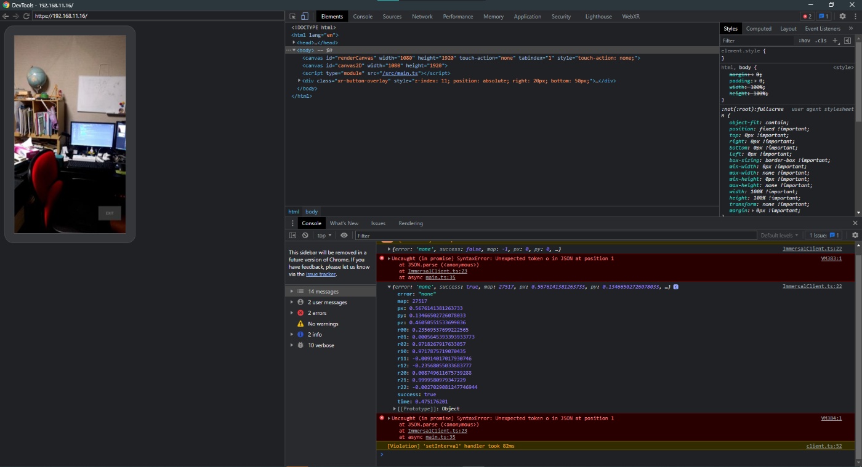
Task: Add a new style rule plus icon
Action: [x=835, y=41]
